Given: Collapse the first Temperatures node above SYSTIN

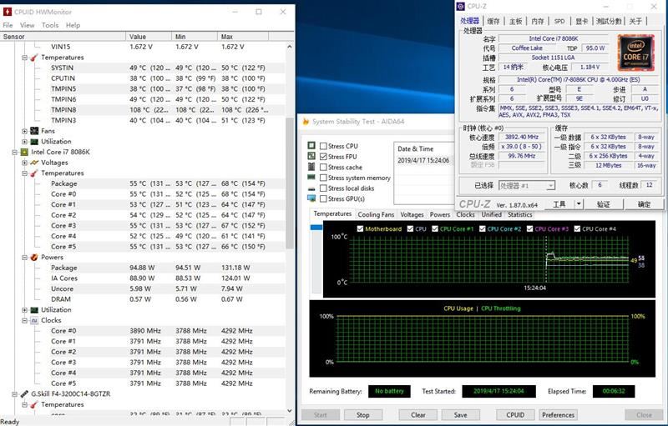Looking at the screenshot, I should pos(24,58).
